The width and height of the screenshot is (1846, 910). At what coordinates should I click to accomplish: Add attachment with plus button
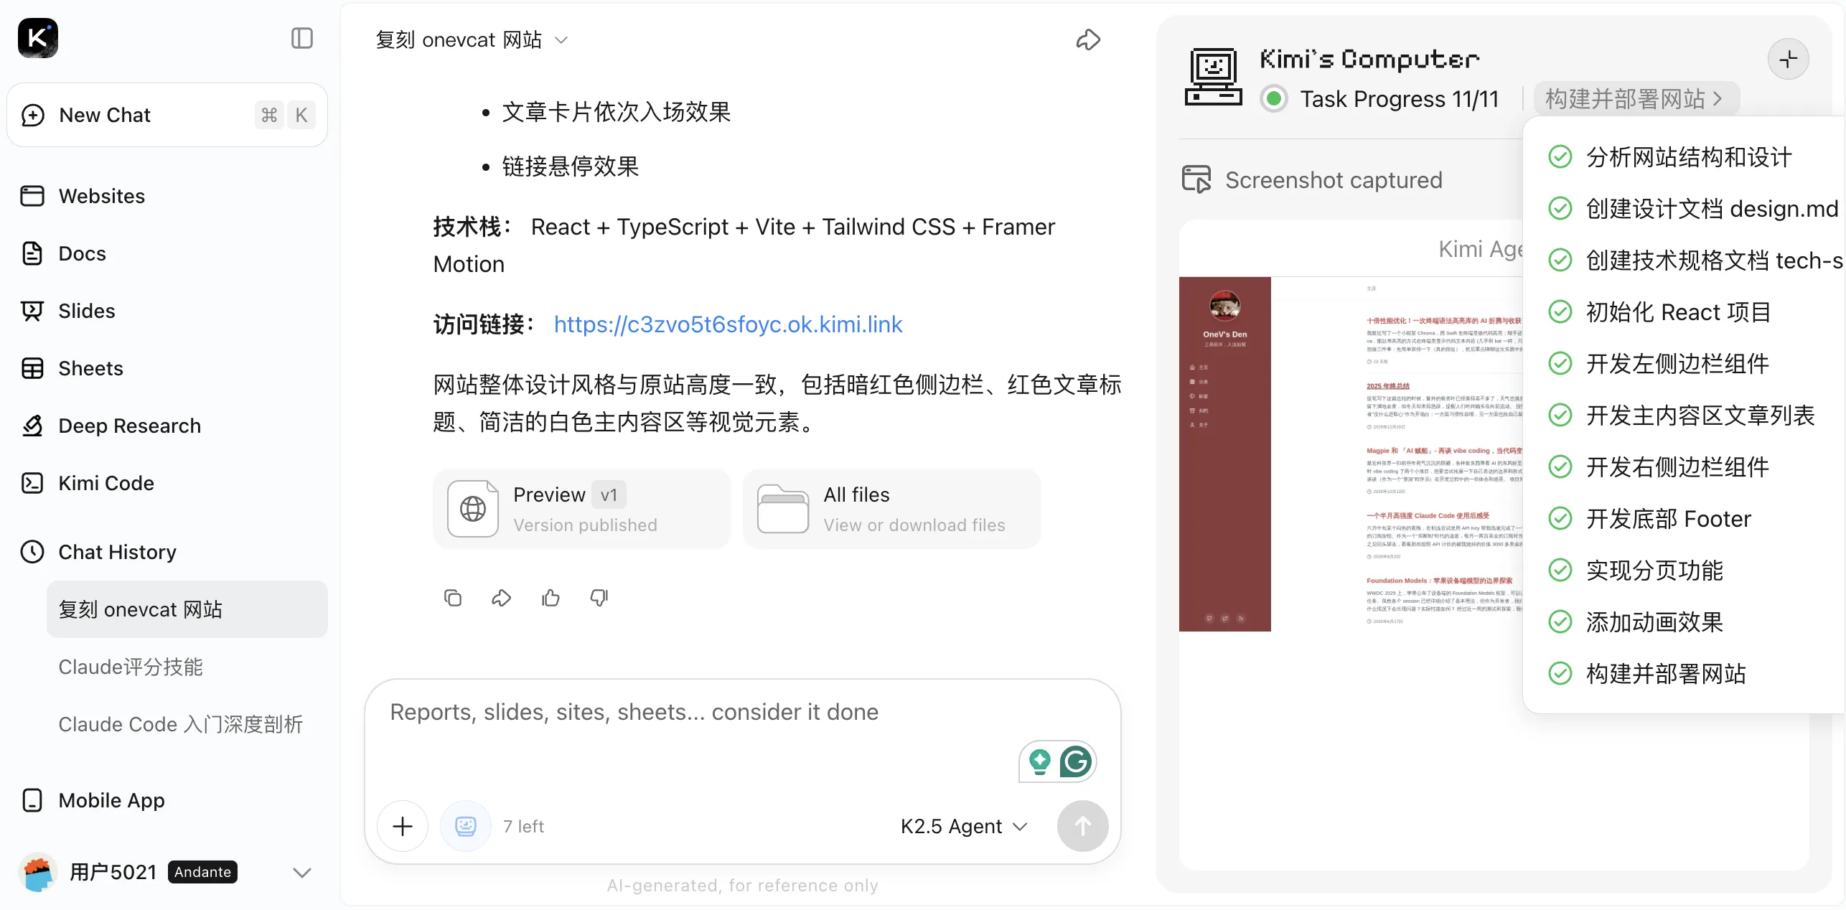click(403, 826)
